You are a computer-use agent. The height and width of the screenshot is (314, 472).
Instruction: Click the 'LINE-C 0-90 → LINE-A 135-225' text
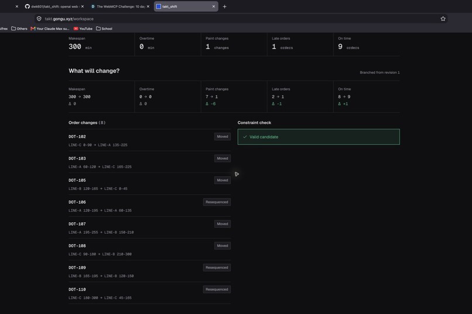pos(98,145)
